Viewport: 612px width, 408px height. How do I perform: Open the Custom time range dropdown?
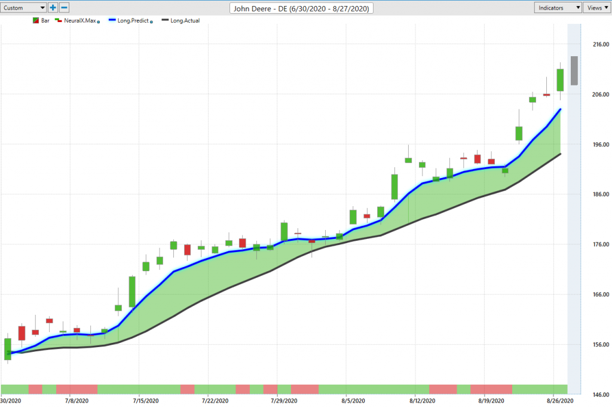pyautogui.click(x=23, y=7)
